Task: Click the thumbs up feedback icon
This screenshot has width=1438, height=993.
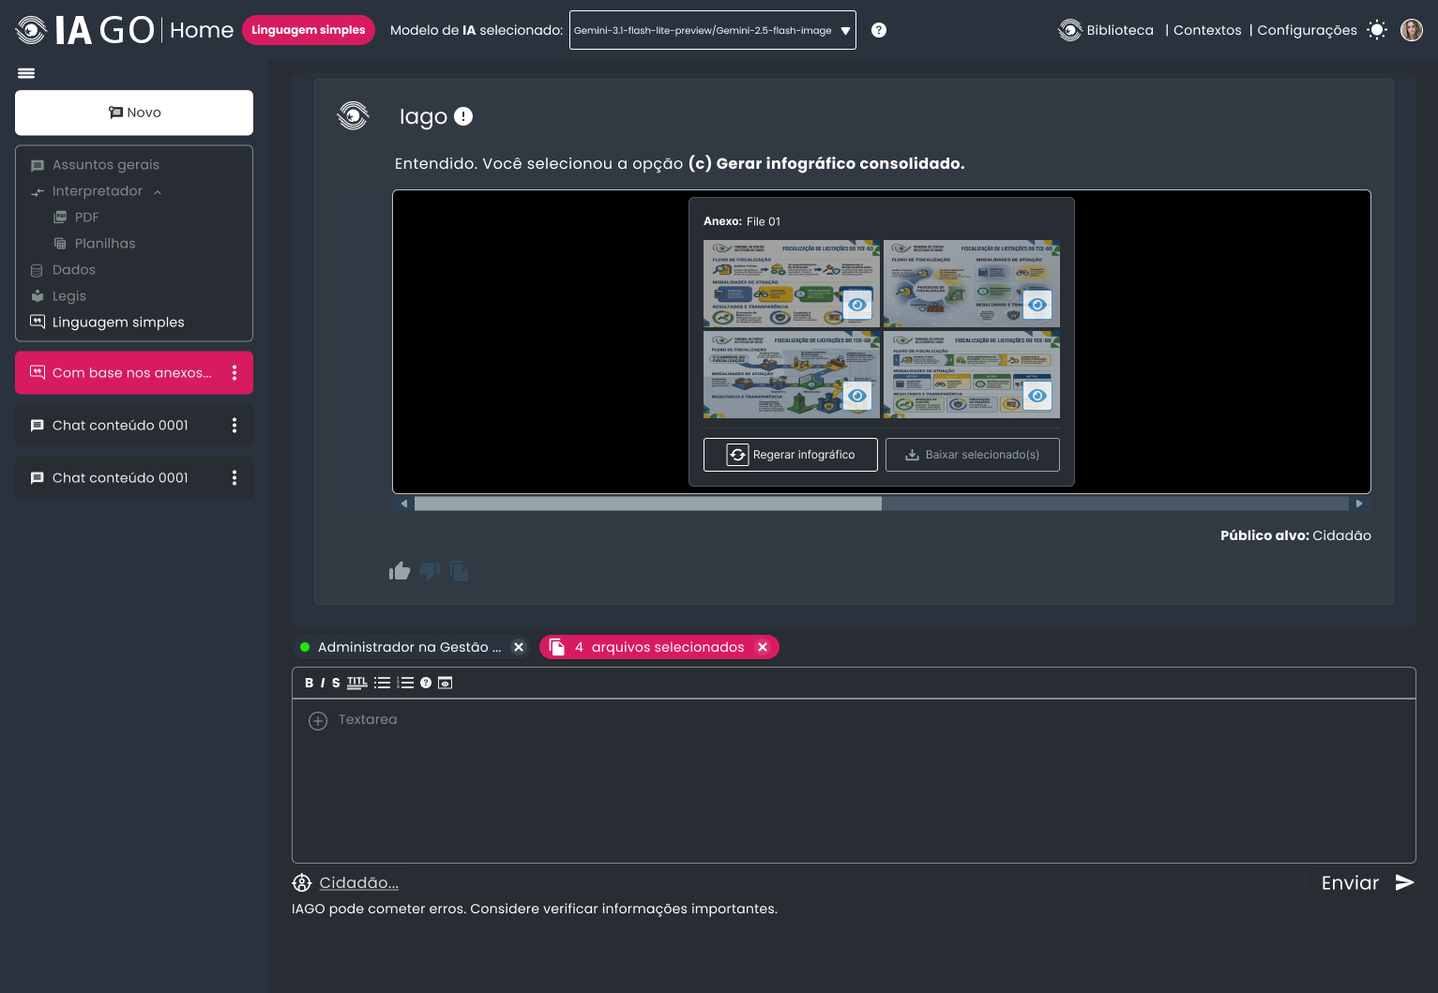Action: pos(400,570)
